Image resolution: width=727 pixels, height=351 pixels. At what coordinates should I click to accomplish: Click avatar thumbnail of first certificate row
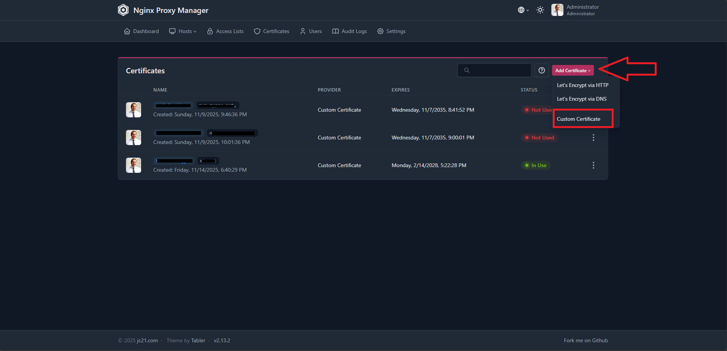click(x=134, y=110)
